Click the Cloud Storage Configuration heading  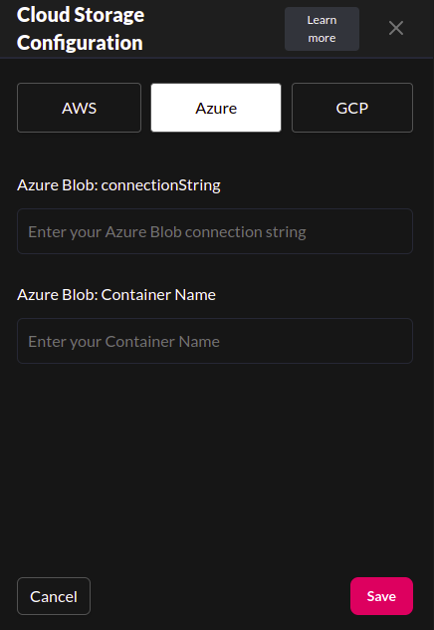81,29
